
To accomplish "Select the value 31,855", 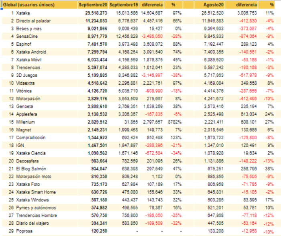I will click(x=131, y=122).
